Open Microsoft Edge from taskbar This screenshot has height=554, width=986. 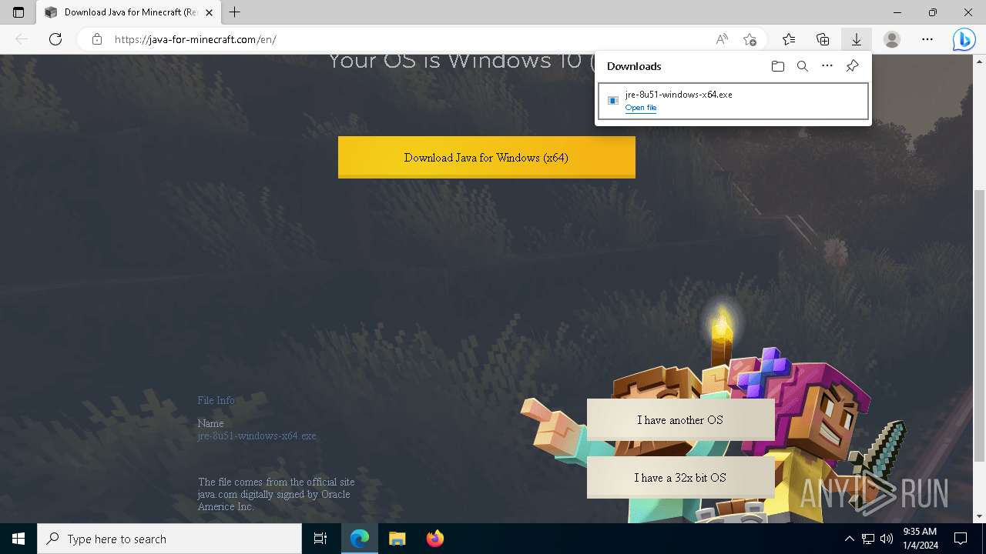[x=360, y=539]
